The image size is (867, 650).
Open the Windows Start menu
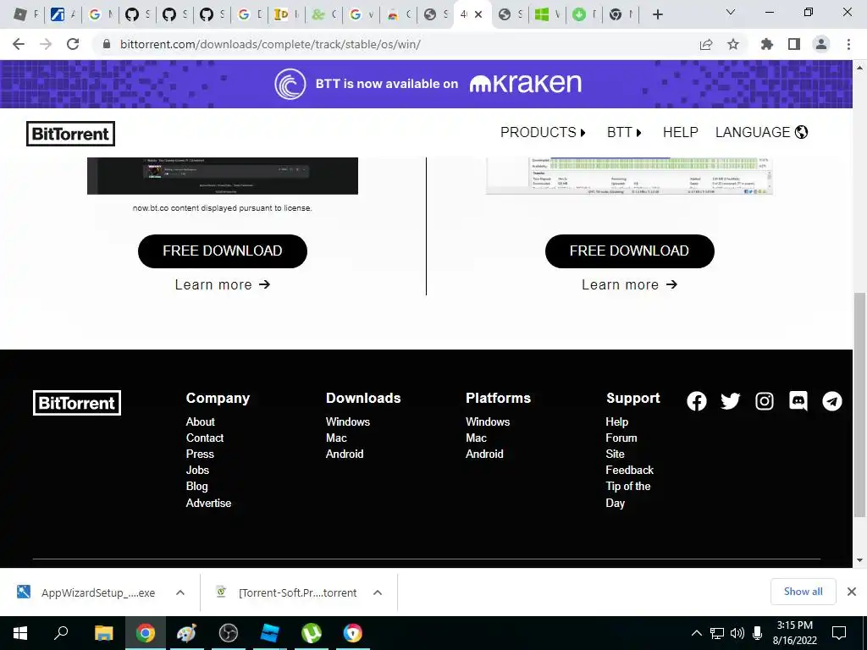[20, 633]
